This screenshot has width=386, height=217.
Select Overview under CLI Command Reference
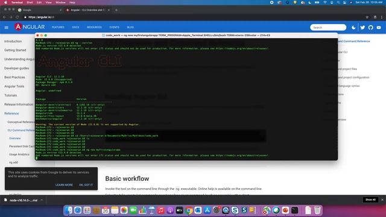pos(14,138)
